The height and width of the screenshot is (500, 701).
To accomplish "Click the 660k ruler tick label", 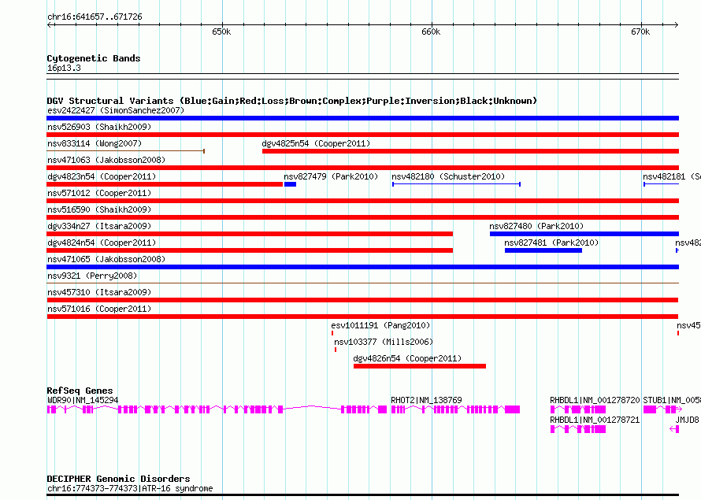I will click(431, 31).
